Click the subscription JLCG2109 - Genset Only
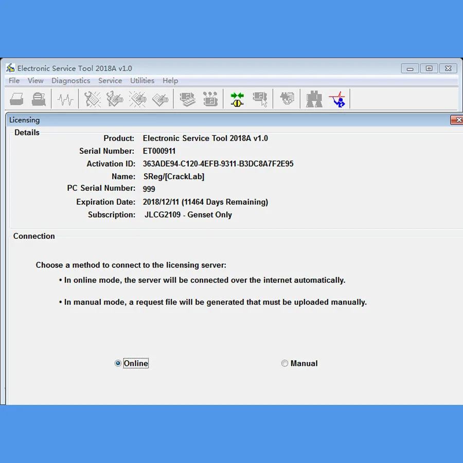The width and height of the screenshot is (463, 463). [188, 215]
